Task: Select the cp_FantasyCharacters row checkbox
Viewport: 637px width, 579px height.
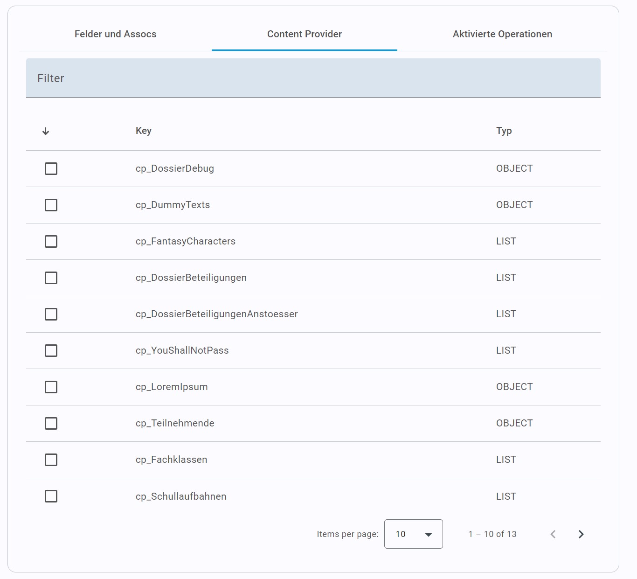Action: click(x=51, y=241)
